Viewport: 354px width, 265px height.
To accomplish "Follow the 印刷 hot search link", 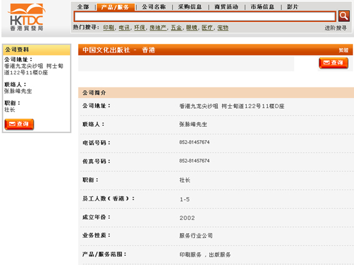I will pyautogui.click(x=109, y=27).
